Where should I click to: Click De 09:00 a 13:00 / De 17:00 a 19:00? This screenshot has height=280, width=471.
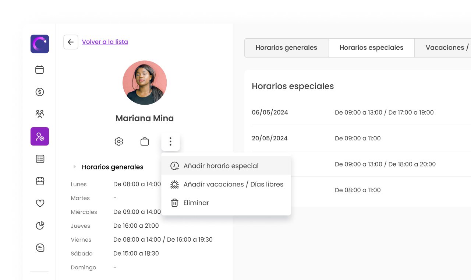[x=384, y=112]
